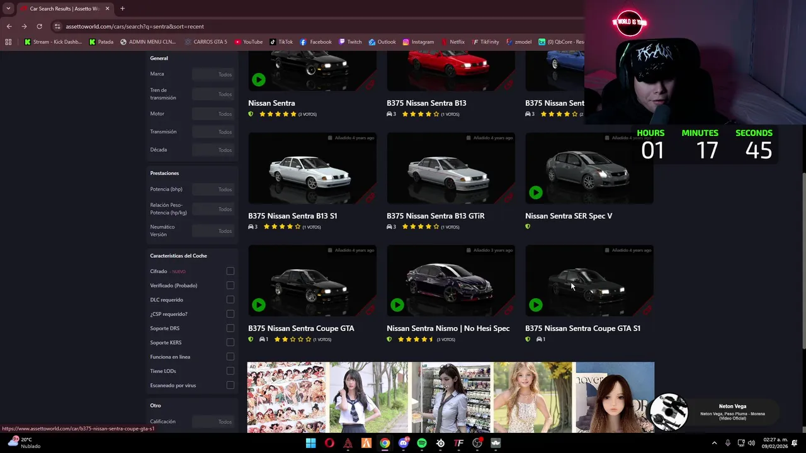Open Década filter dropdown
Viewport: 806px width, 453px height.
(213, 150)
